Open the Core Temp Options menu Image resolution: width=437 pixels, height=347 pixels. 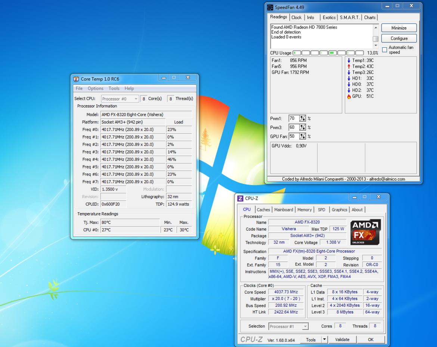(96, 89)
